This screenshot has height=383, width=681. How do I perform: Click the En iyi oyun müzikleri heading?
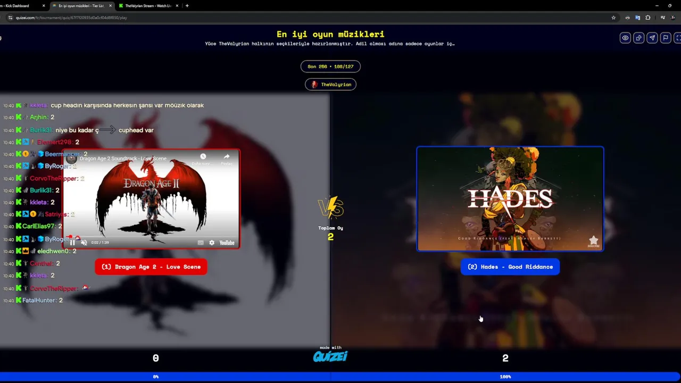[330, 34]
